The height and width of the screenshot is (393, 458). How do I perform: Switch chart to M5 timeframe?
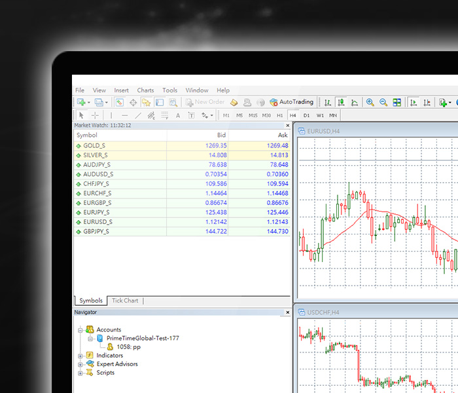tap(239, 115)
